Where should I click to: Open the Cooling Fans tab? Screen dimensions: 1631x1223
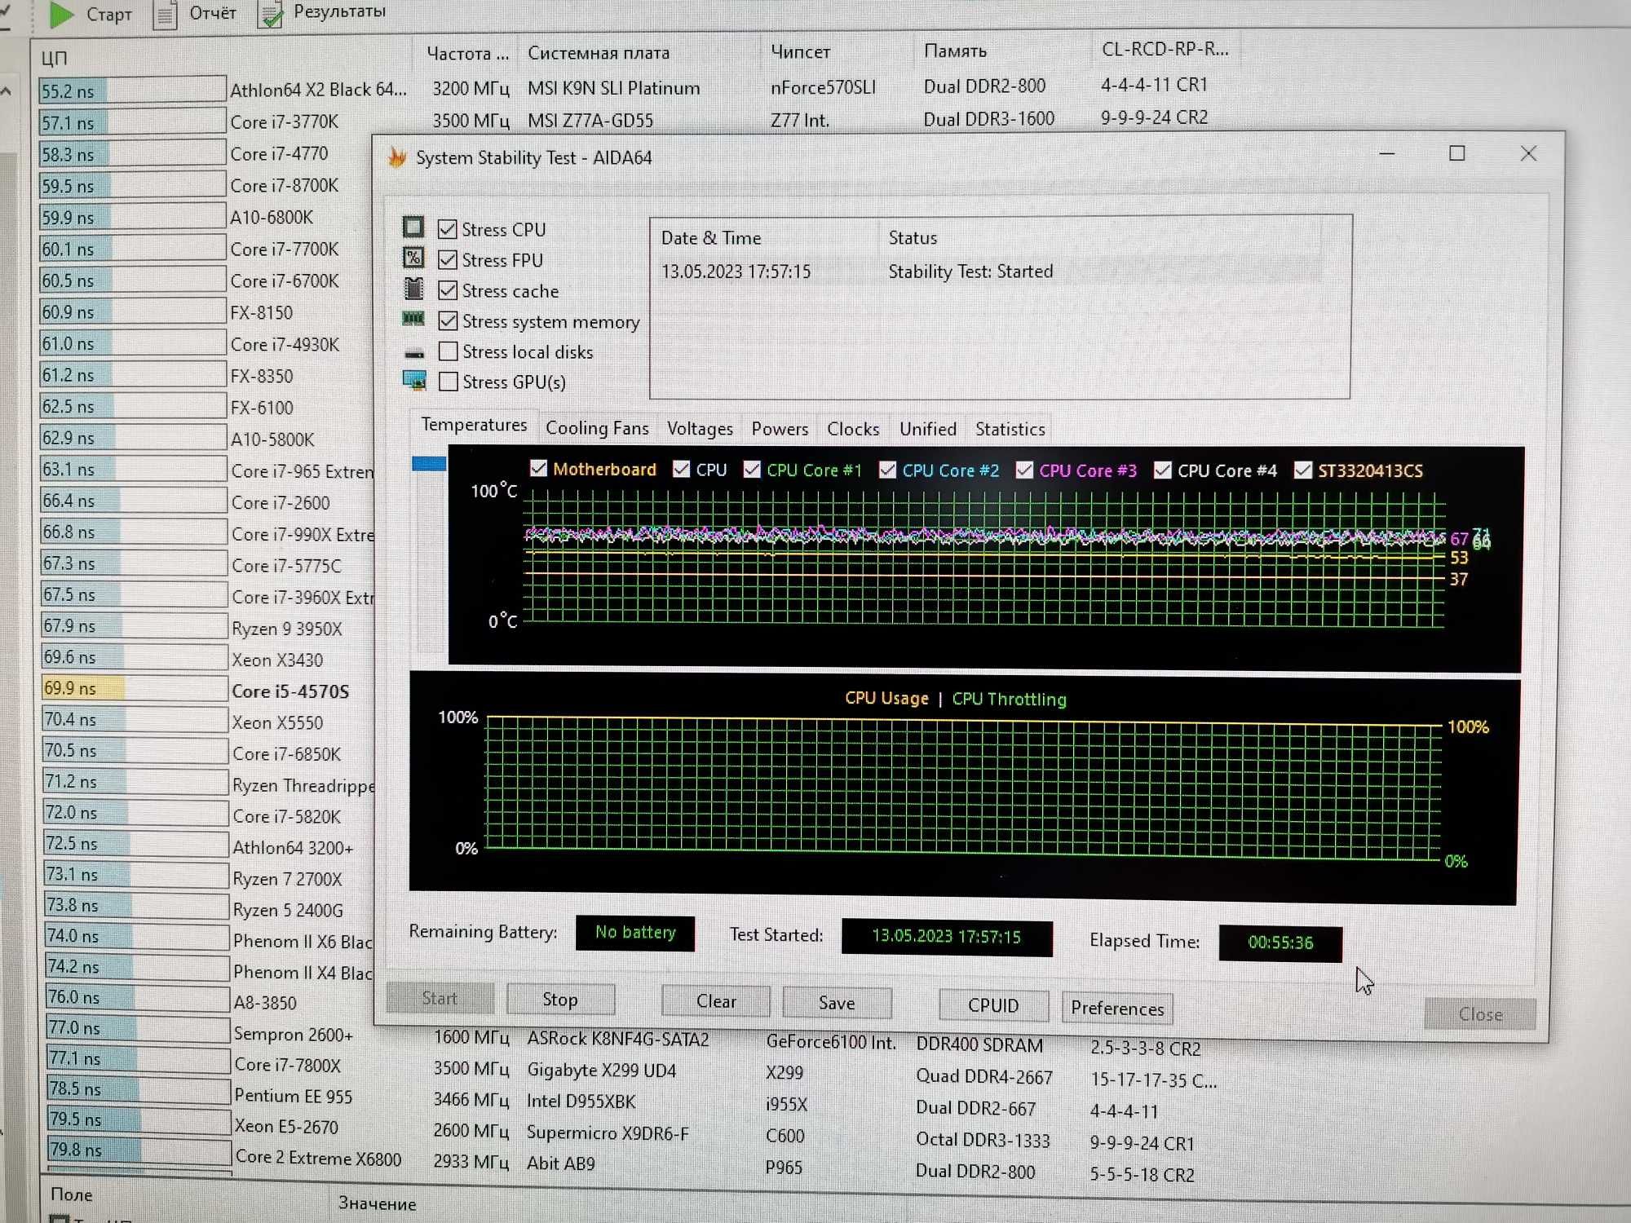tap(597, 428)
